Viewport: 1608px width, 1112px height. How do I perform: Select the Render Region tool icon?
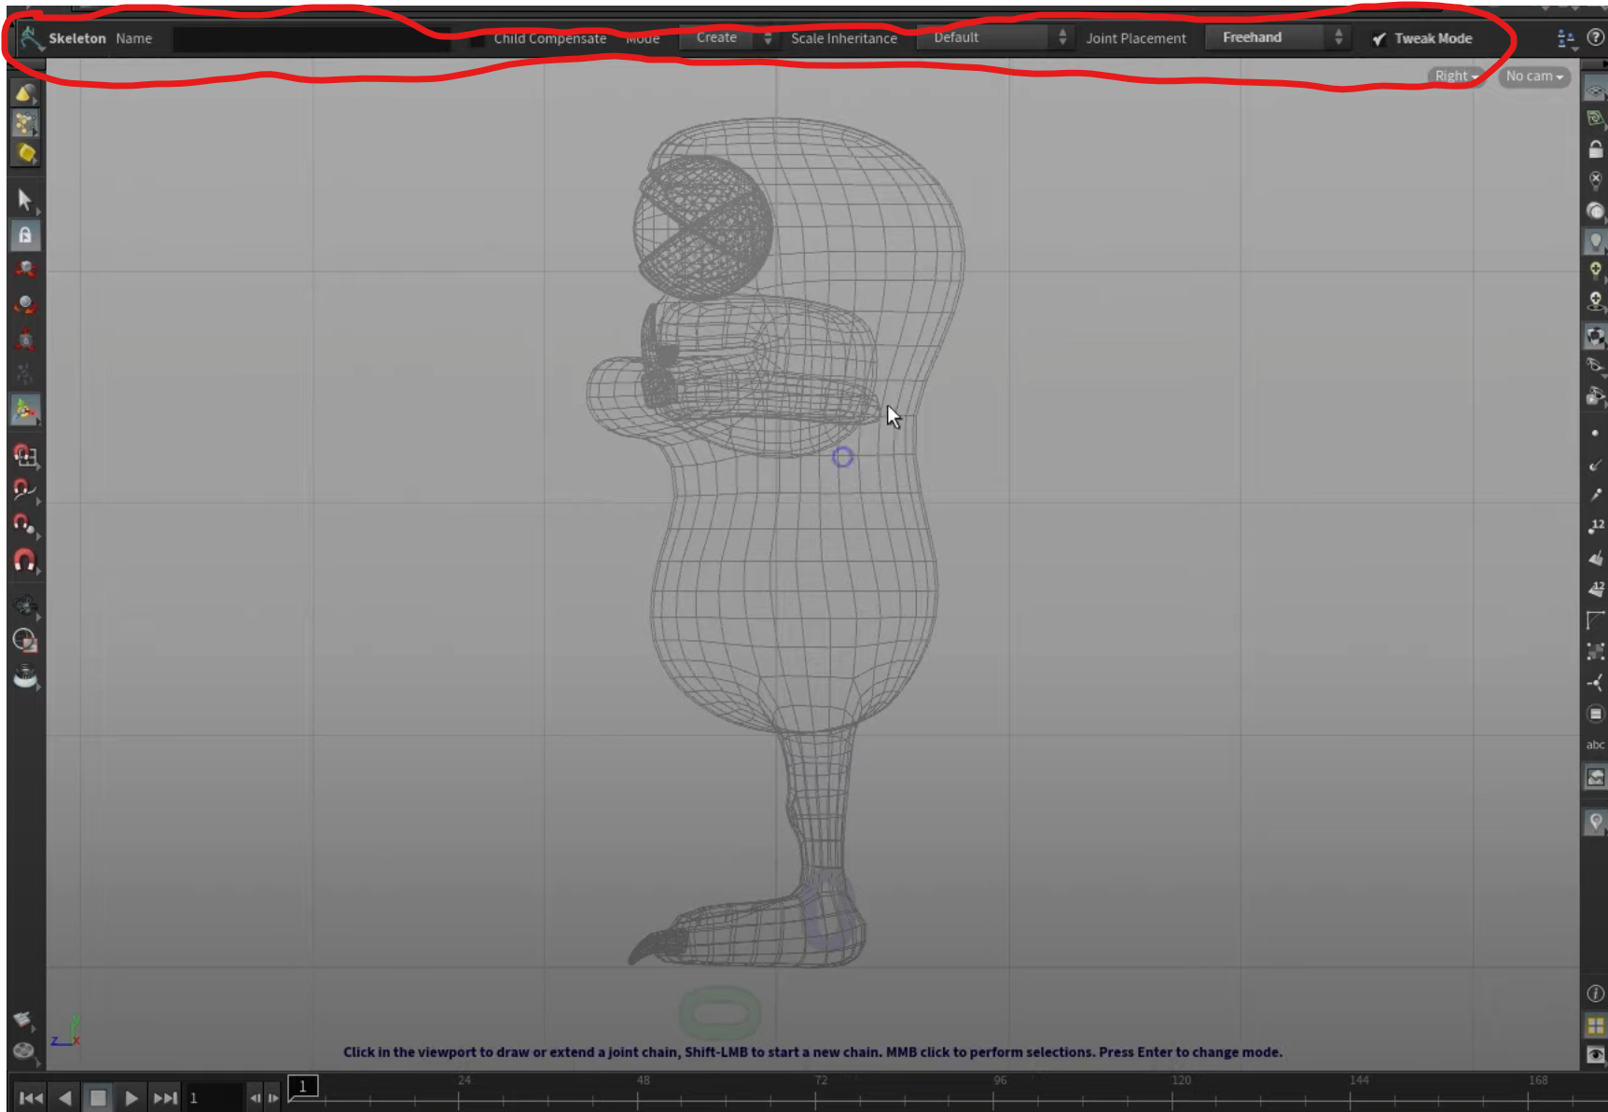25,640
